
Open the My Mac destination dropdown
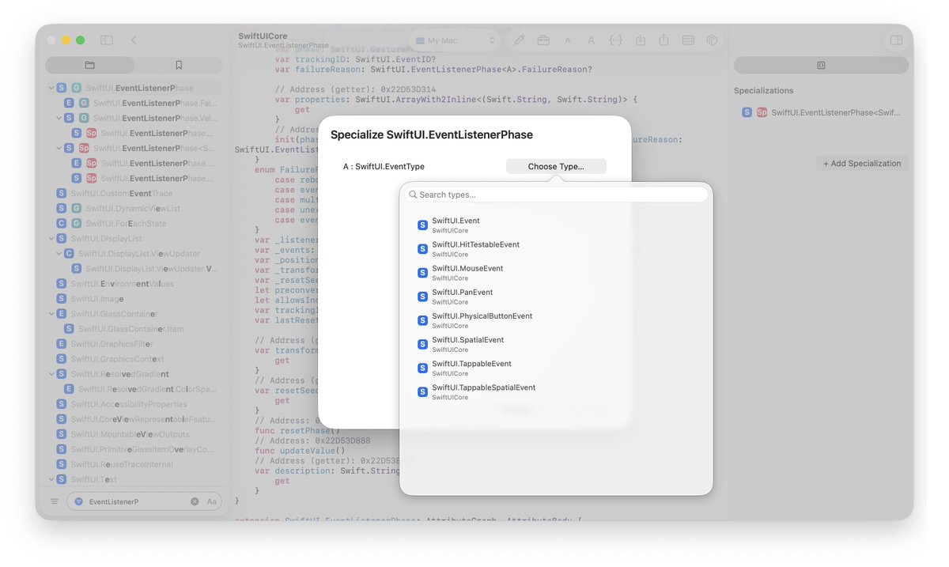(x=454, y=40)
